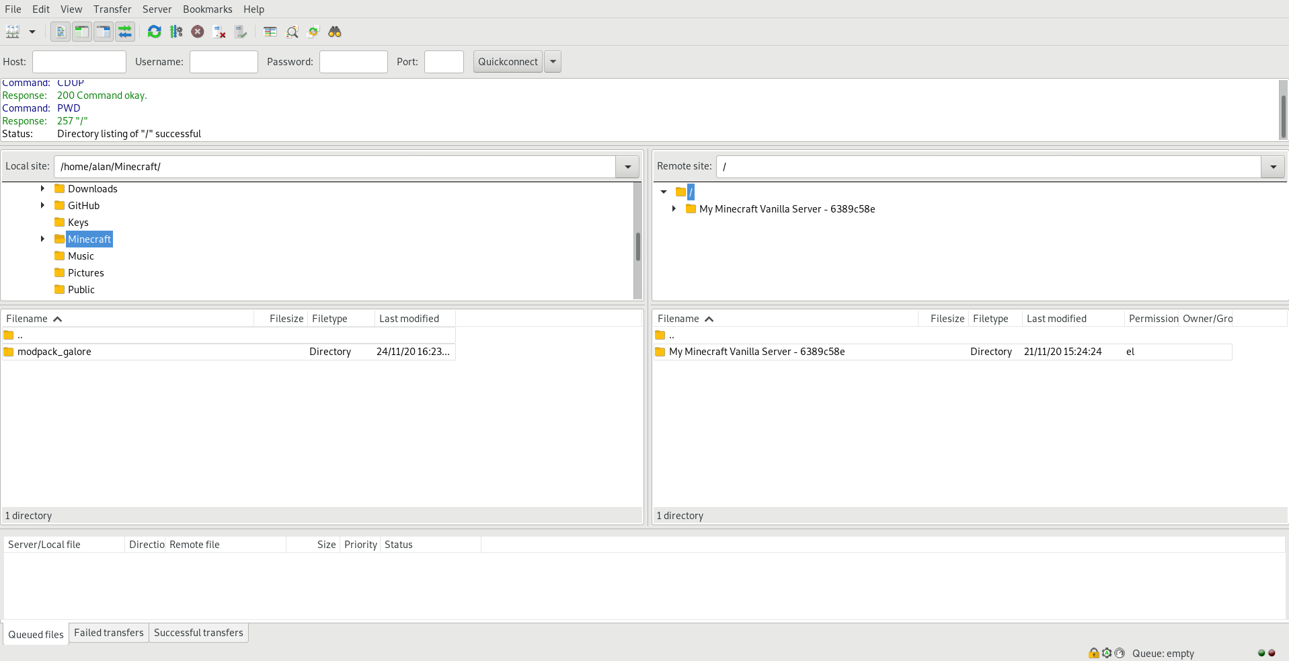This screenshot has width=1289, height=661.
Task: Focus the Port input field
Action: tap(444, 62)
